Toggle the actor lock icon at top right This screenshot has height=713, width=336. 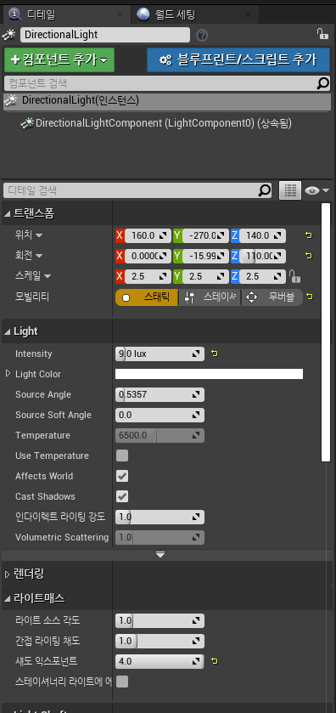click(x=322, y=34)
